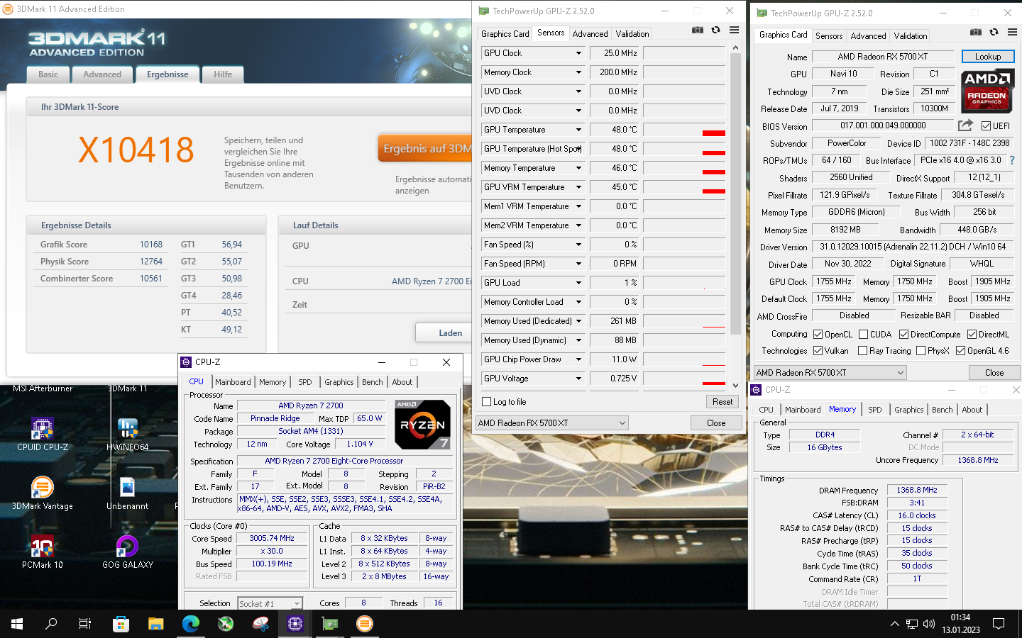Toggle the DirectML checkbox
The height and width of the screenshot is (638, 1022).
[971, 335]
